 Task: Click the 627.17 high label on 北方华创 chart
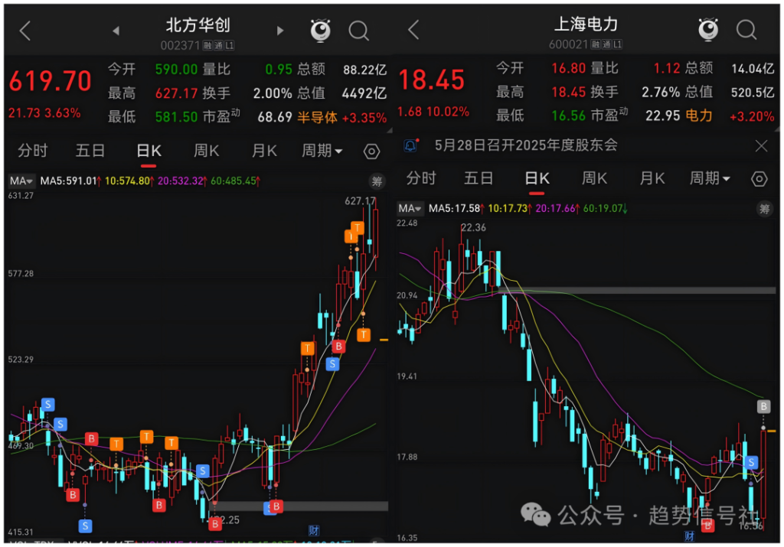click(360, 200)
